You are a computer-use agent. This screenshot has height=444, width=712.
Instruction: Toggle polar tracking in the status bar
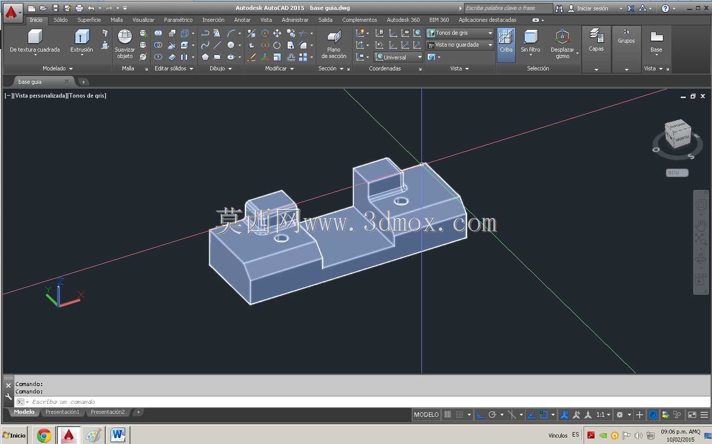click(492, 415)
